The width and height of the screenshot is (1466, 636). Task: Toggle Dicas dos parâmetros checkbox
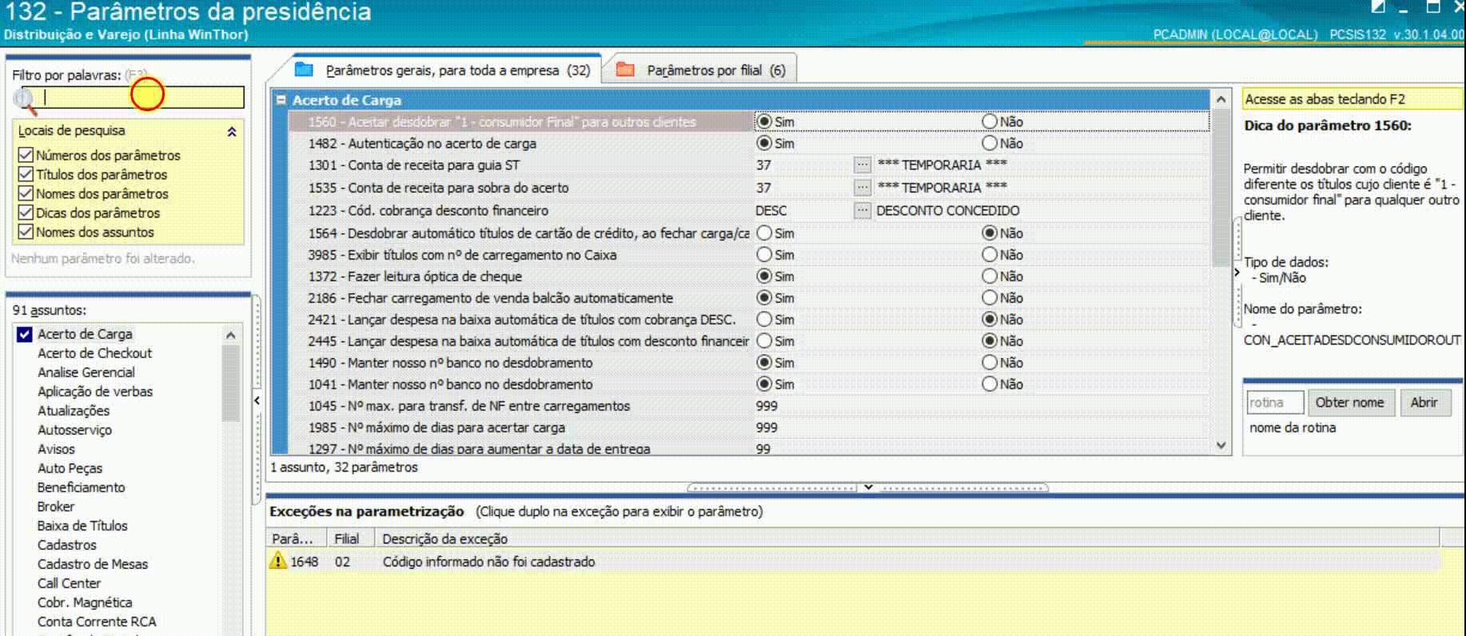click(26, 213)
